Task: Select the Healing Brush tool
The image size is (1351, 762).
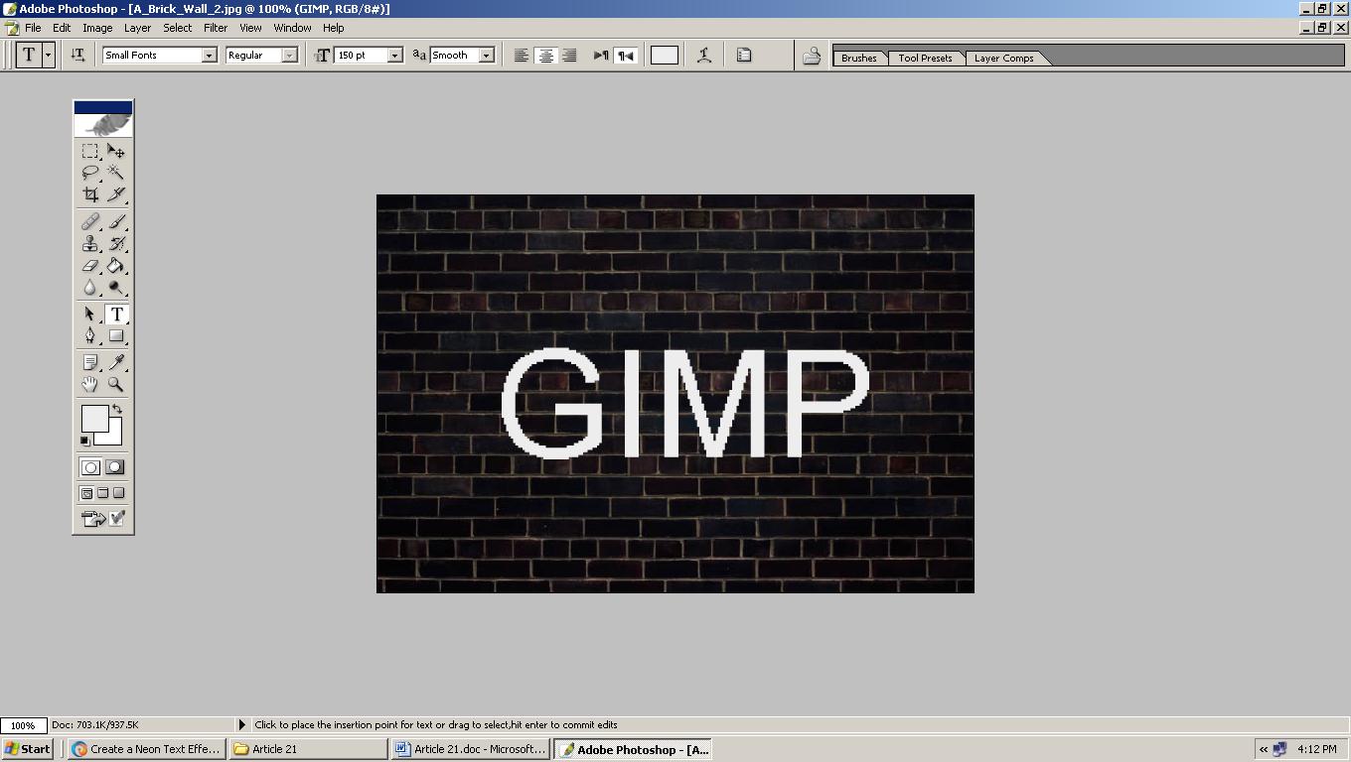Action: 90,222
